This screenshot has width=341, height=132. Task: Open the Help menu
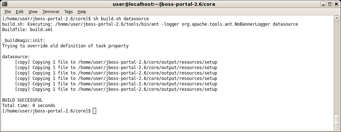click(82, 12)
